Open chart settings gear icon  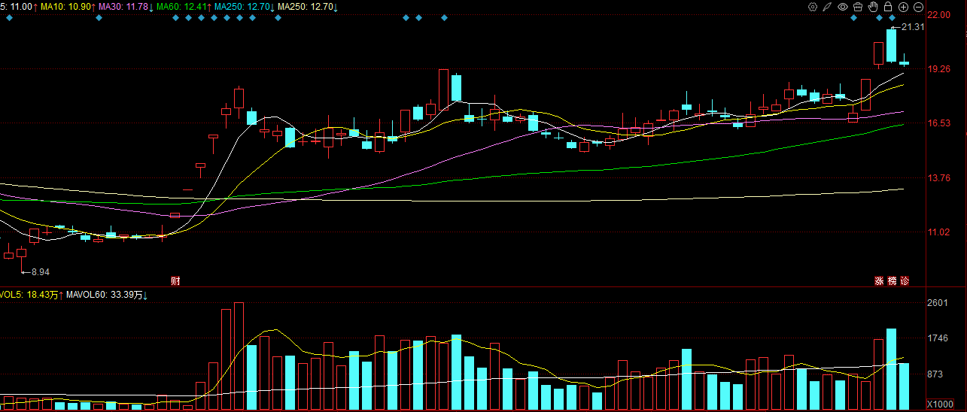[x=813, y=7]
